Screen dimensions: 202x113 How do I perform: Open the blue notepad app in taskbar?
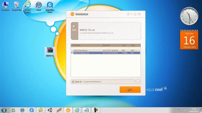86,110
